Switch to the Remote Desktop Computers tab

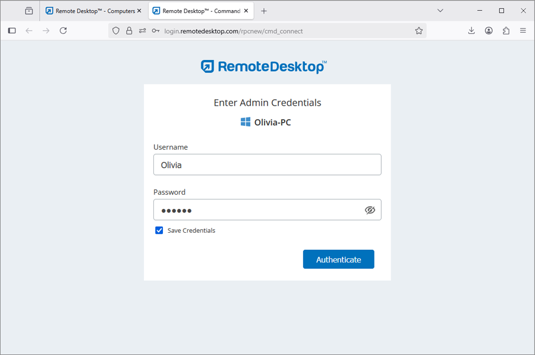coord(92,11)
